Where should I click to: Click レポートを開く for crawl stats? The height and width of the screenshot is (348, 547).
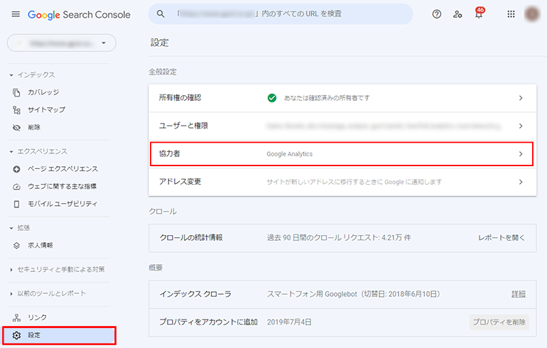(502, 237)
